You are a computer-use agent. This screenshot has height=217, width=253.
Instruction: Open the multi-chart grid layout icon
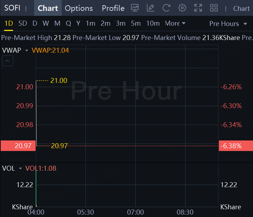(214, 8)
